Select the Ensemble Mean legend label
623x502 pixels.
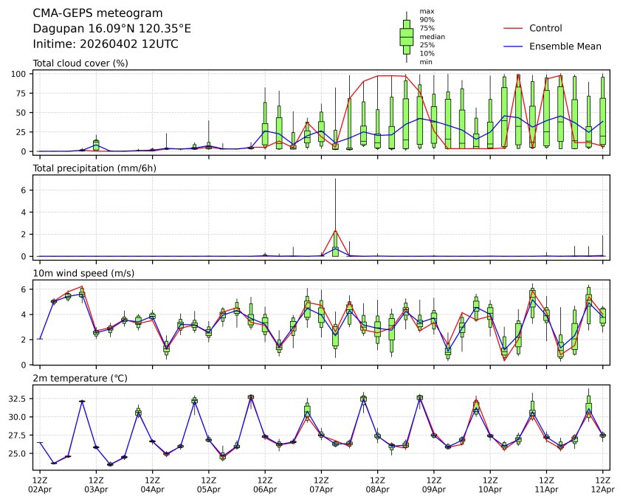565,47
